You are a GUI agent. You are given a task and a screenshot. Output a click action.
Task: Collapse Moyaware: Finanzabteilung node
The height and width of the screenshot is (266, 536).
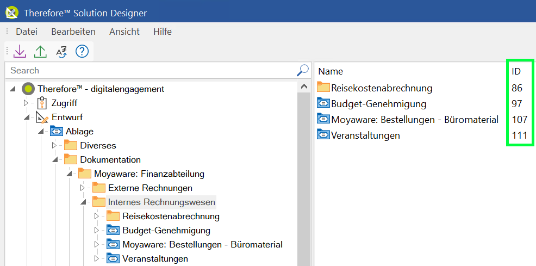pyautogui.click(x=70, y=174)
